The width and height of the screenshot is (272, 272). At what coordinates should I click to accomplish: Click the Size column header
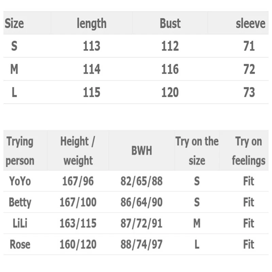tap(14, 23)
